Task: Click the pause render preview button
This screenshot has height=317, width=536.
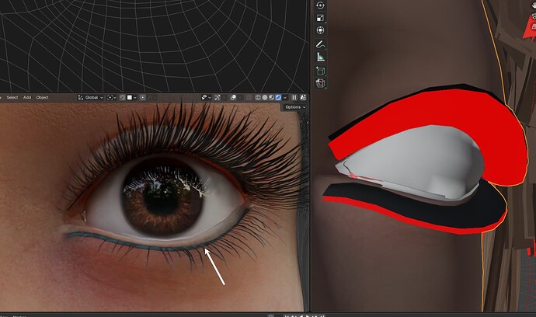Action: click(294, 97)
